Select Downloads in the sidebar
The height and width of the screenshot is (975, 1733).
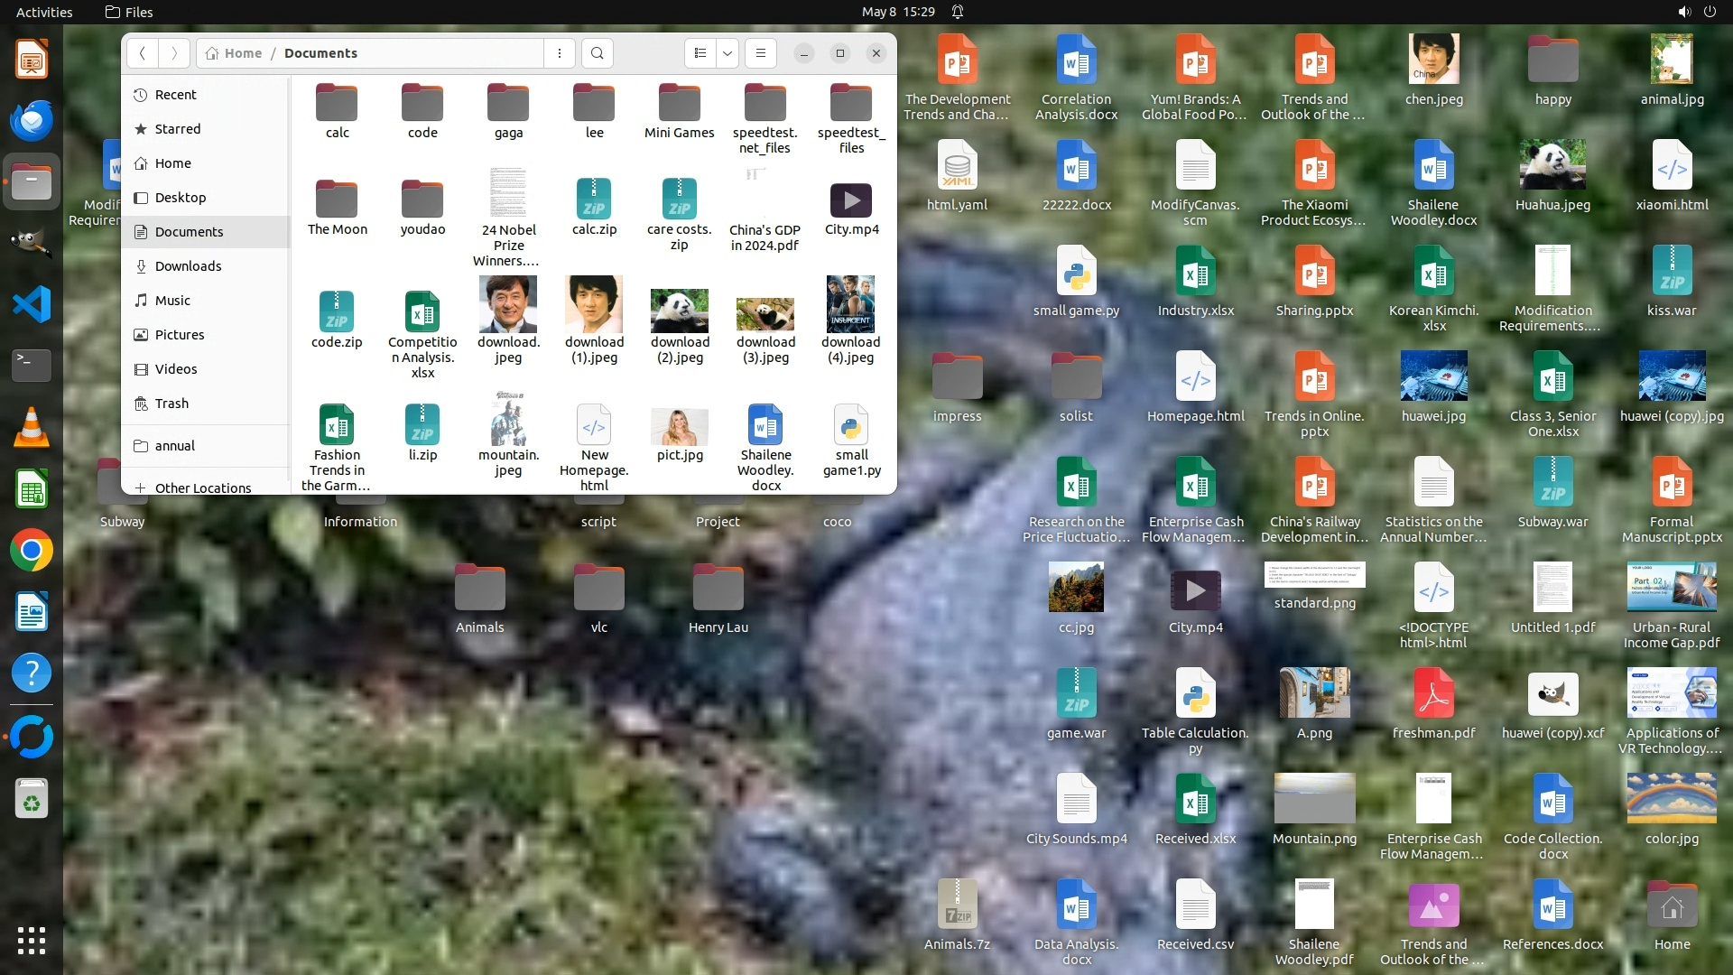(188, 266)
